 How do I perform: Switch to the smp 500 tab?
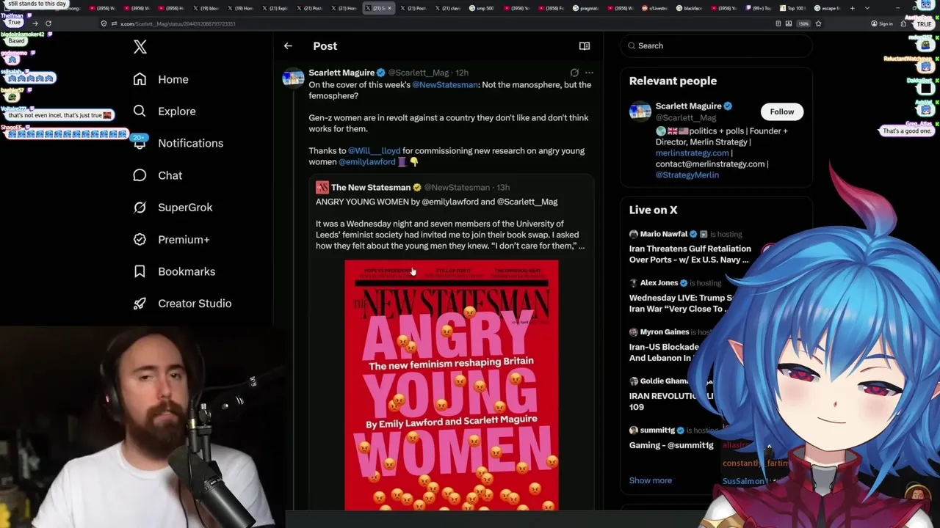(482, 8)
